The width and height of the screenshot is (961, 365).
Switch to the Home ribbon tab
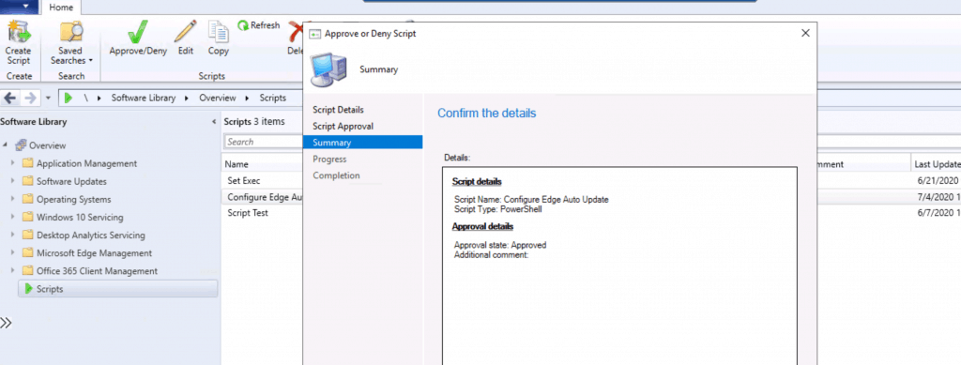pyautogui.click(x=61, y=8)
